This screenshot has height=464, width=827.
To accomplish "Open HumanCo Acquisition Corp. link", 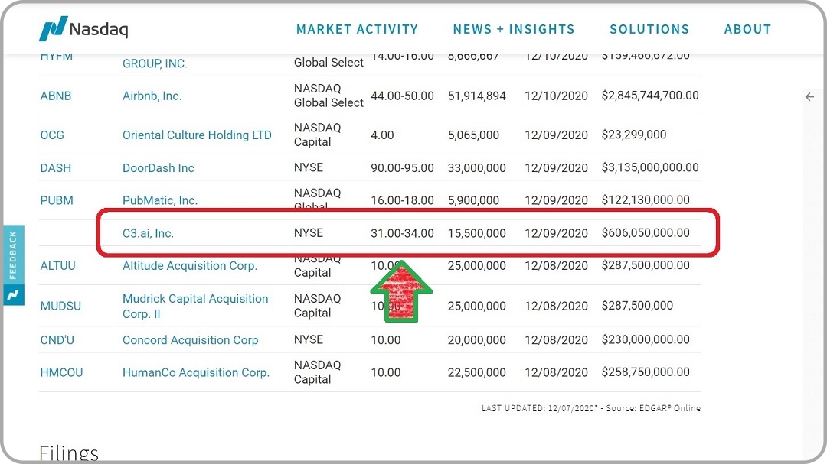I will (x=196, y=373).
